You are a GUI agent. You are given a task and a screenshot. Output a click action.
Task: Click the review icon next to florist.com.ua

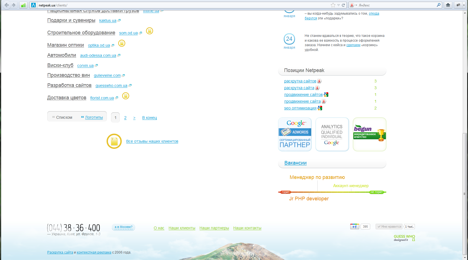126,96
